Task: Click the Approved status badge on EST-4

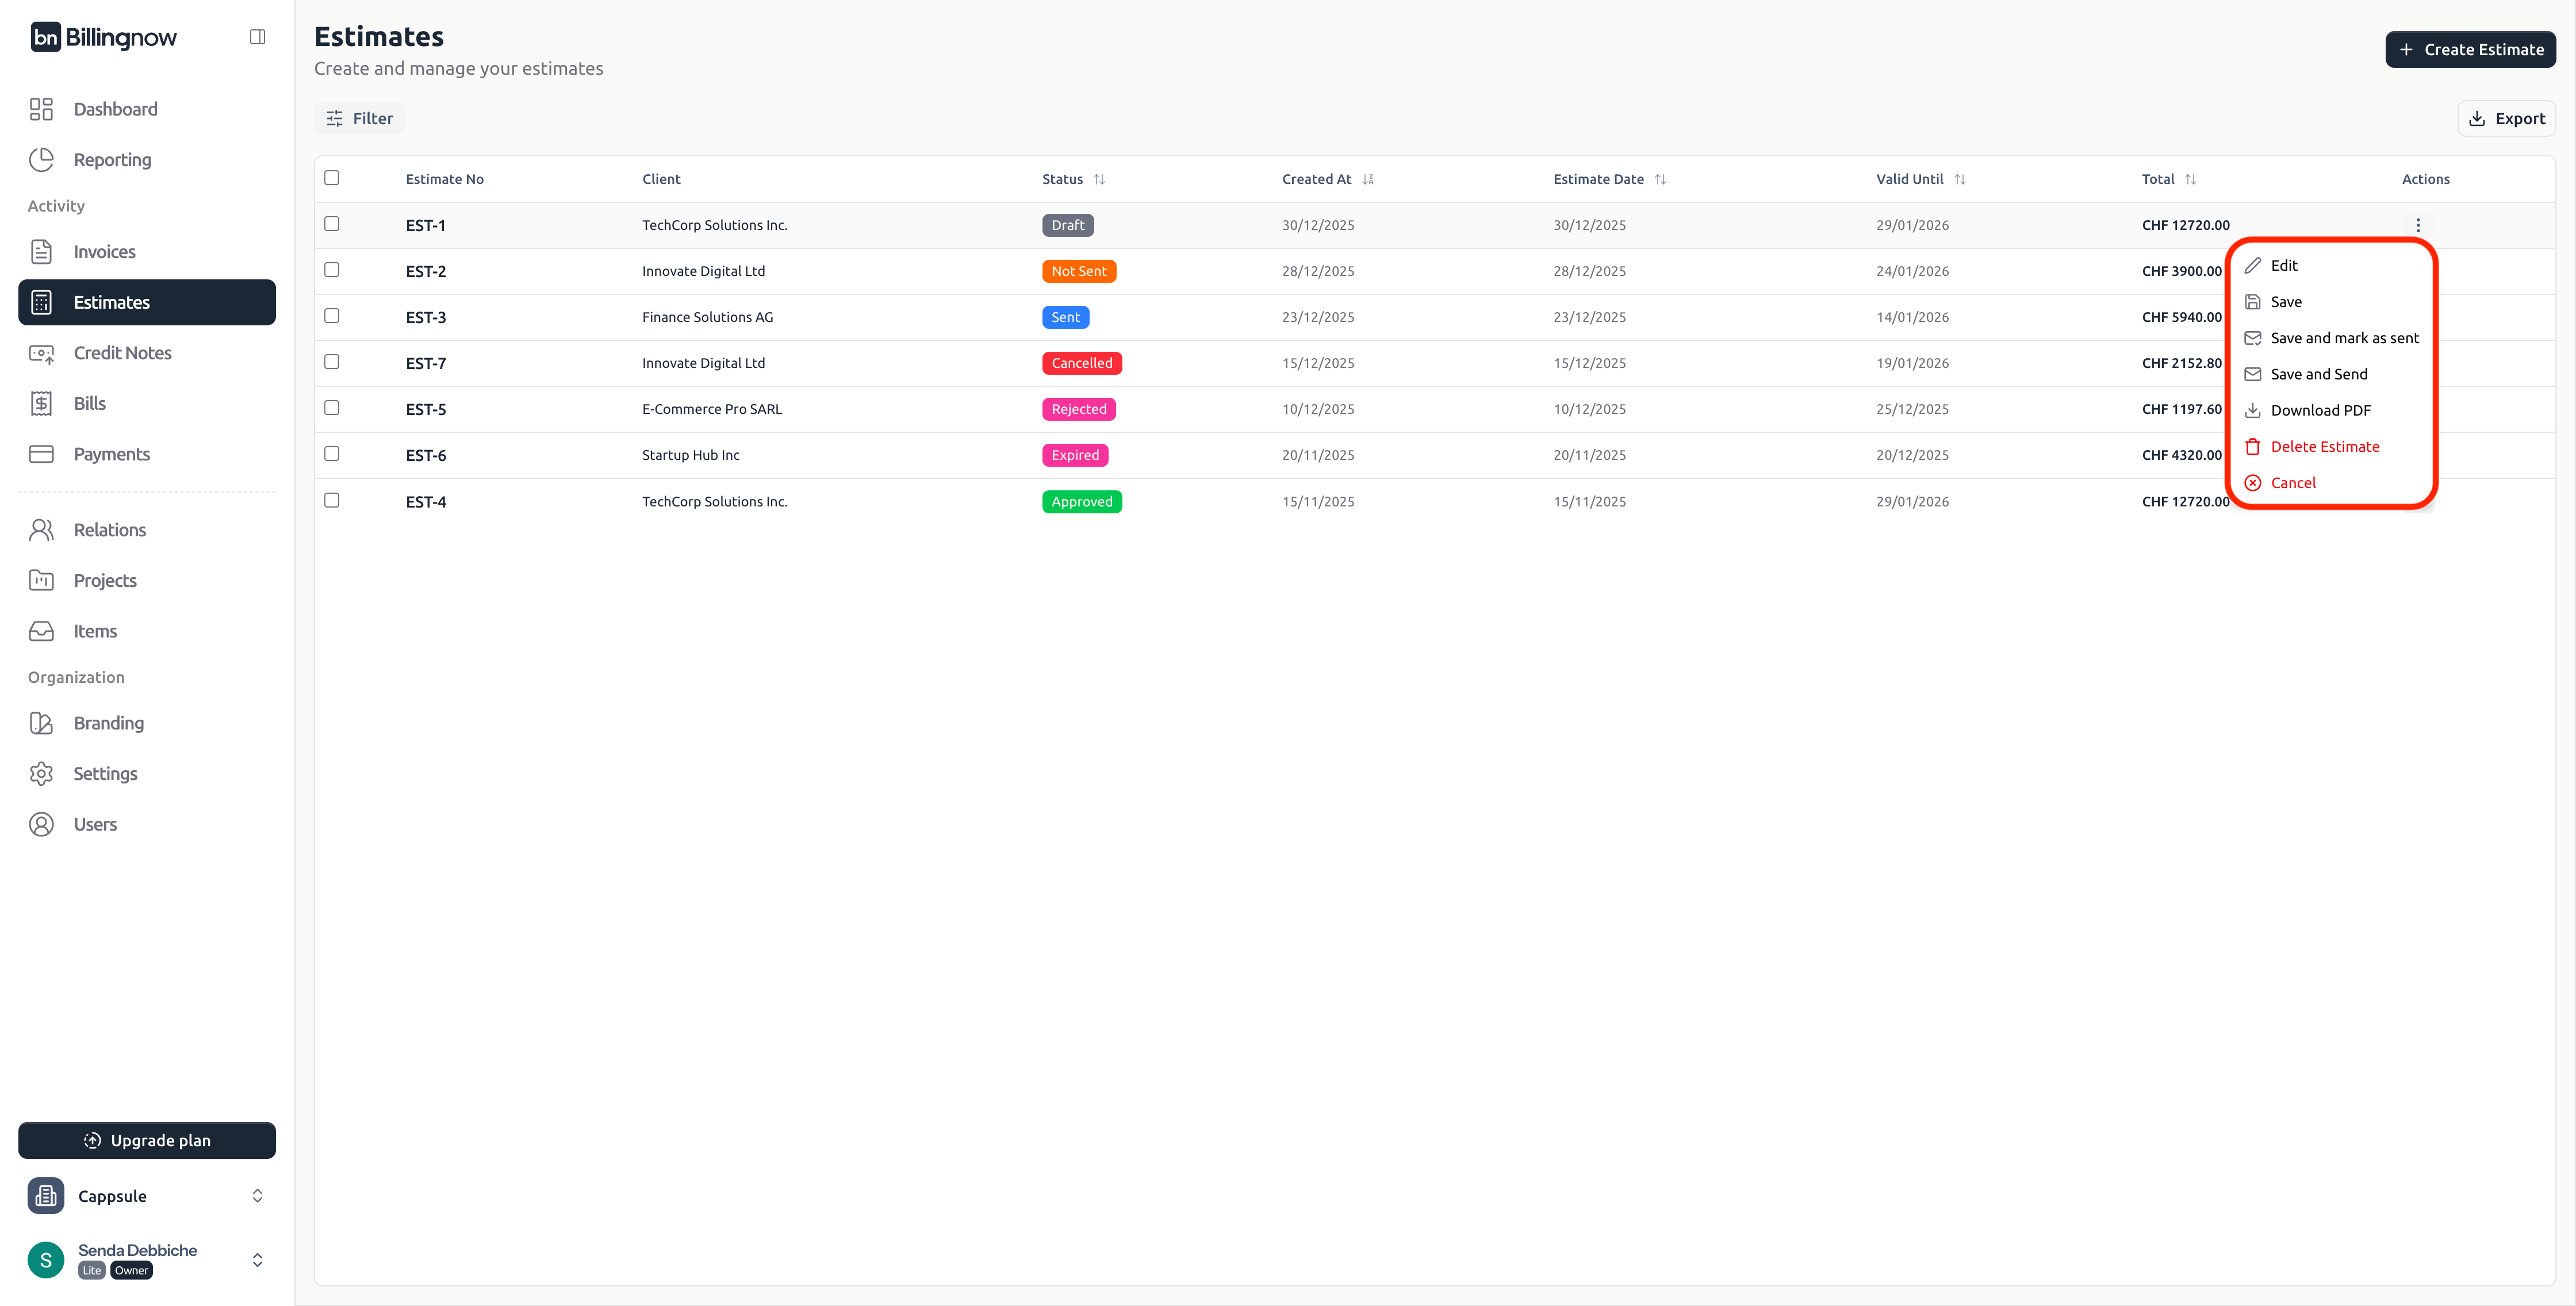Action: click(1081, 501)
